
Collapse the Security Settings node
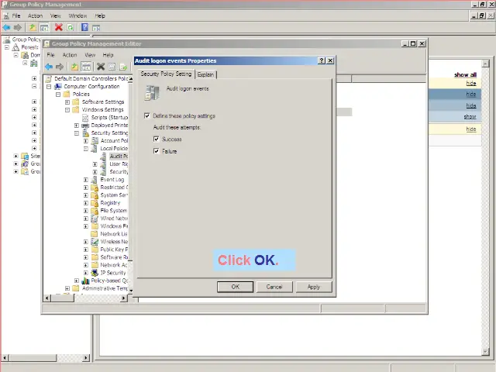point(77,133)
